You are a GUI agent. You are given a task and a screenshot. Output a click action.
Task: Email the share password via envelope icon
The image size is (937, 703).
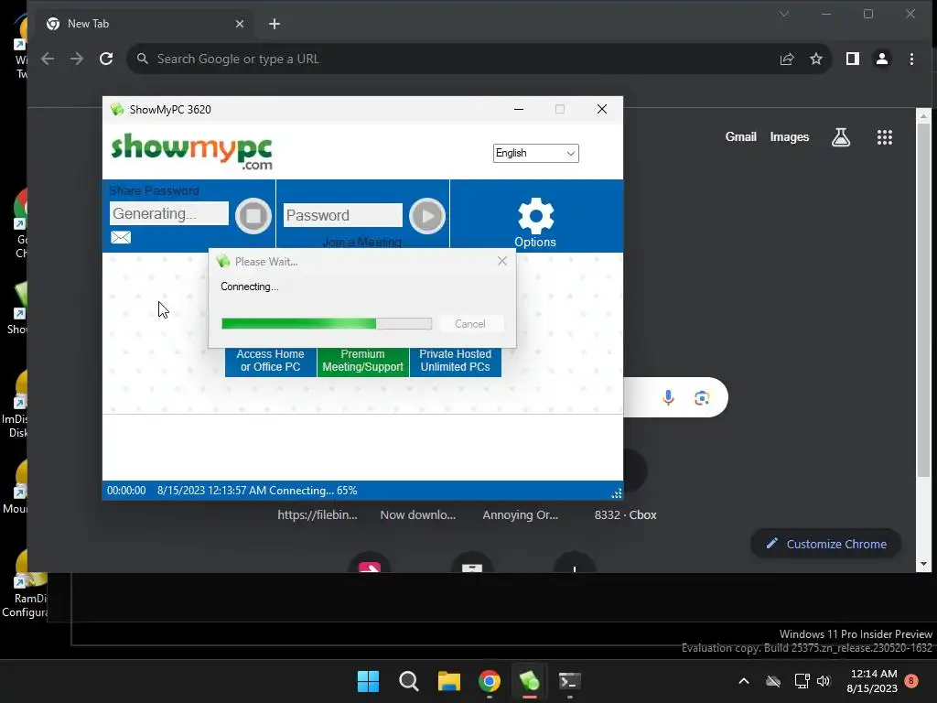pos(121,237)
